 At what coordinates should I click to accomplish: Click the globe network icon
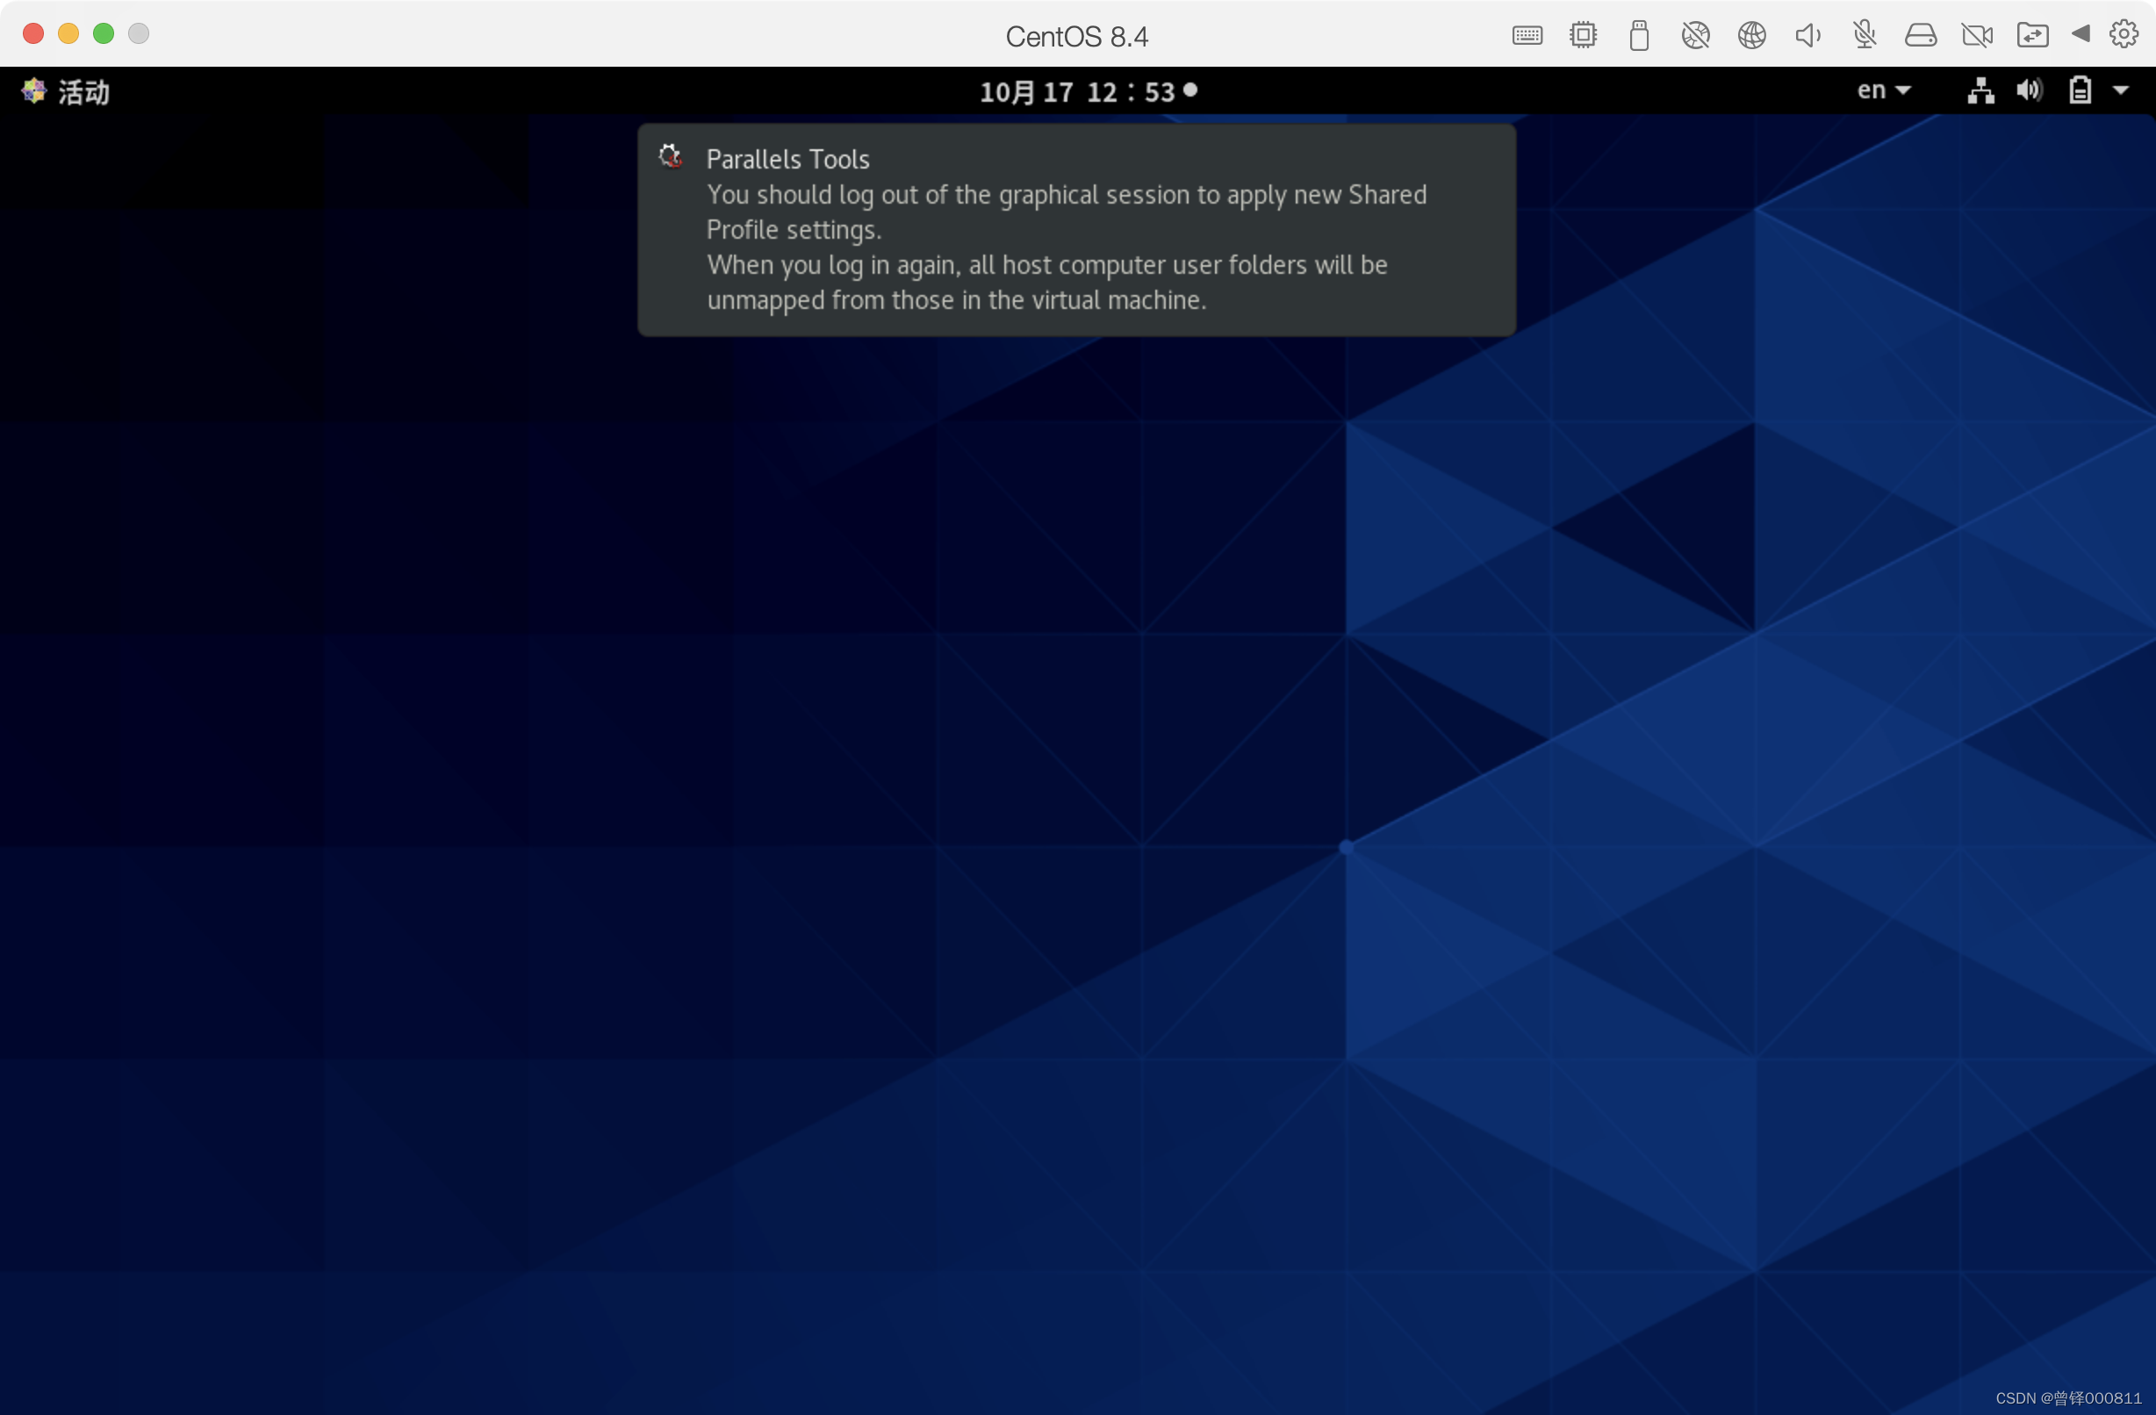(x=1751, y=35)
